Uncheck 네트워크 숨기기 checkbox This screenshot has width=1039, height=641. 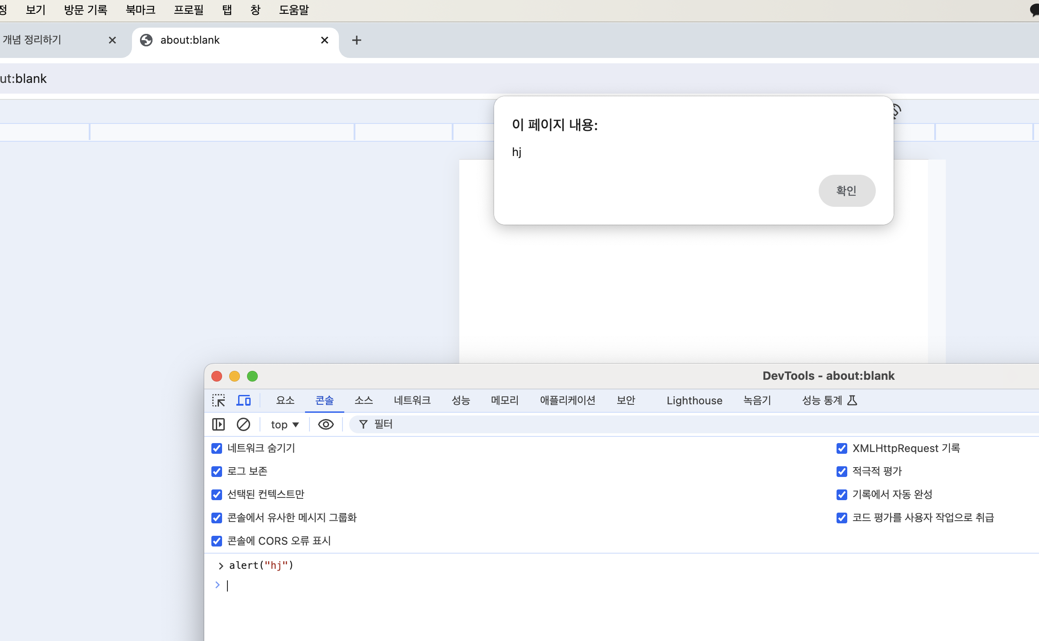[217, 448]
